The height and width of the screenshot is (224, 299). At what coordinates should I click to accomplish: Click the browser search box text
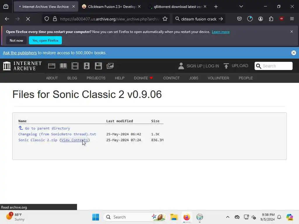199,19
